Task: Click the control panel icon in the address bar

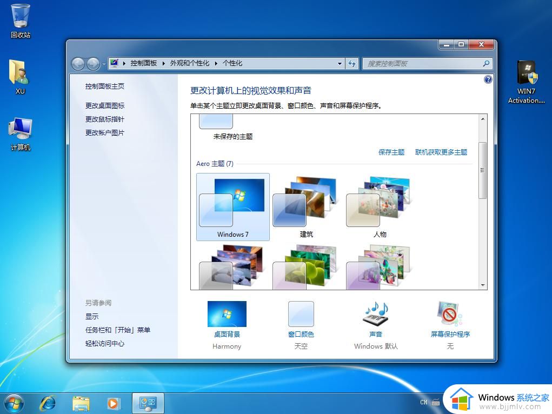Action: (x=114, y=63)
